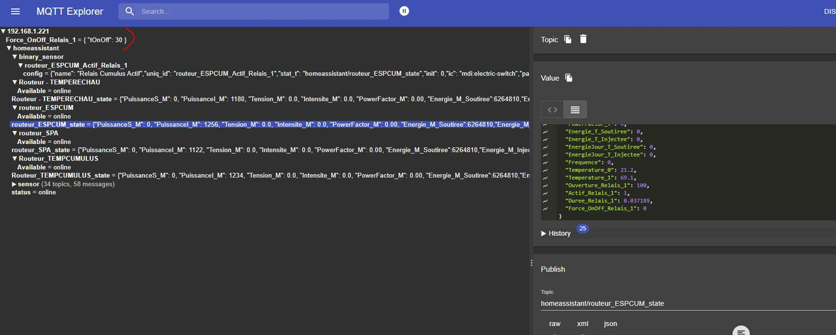Select xml payload format
Screen dimensions: 836x335
tap(583, 324)
